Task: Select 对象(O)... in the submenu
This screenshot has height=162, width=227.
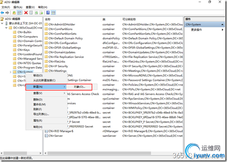Action: click(79, 87)
